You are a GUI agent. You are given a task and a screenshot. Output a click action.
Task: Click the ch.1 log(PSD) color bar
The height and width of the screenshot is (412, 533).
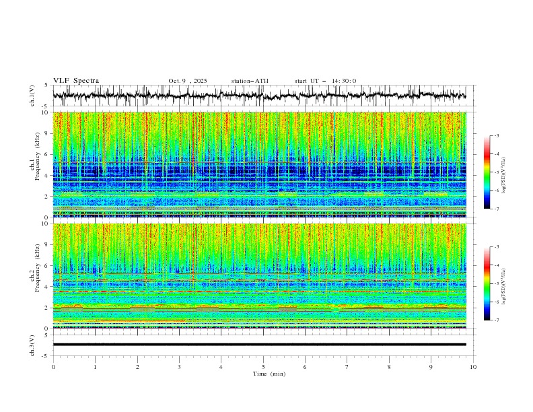[x=487, y=172]
